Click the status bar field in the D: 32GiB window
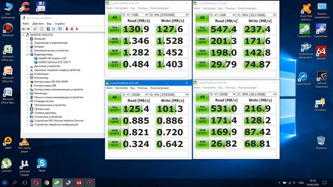333x187 pixels. pos(148,154)
